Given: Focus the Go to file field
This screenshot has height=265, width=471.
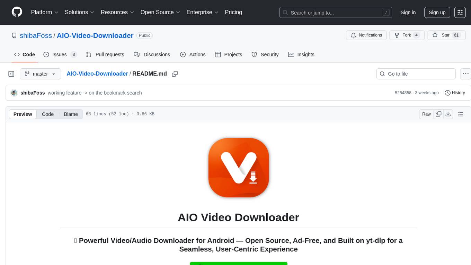Looking at the screenshot, I should pos(416,74).
